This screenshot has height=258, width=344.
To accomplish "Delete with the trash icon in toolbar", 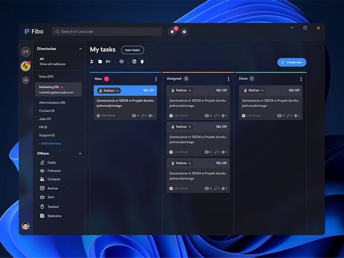I will tap(142, 61).
